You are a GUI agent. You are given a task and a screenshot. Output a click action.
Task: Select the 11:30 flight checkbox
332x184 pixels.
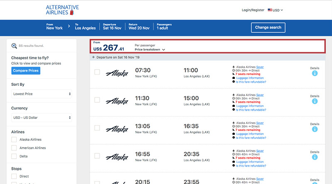(x=97, y=100)
